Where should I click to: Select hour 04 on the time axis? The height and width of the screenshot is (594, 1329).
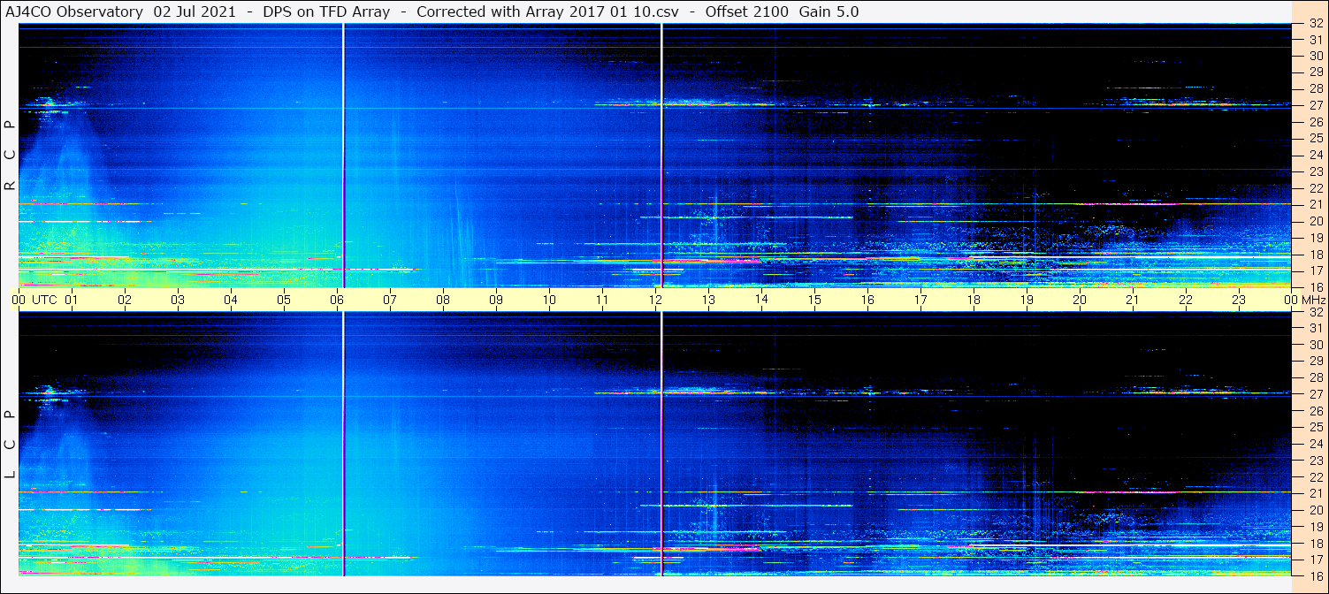(231, 300)
